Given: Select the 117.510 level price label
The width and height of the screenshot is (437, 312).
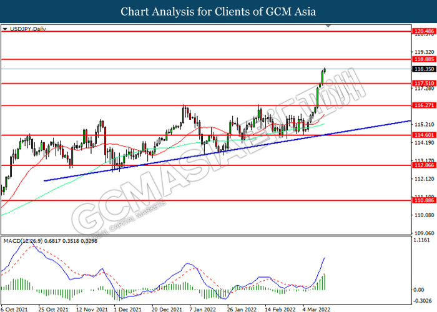Looking at the screenshot, I should coord(424,83).
